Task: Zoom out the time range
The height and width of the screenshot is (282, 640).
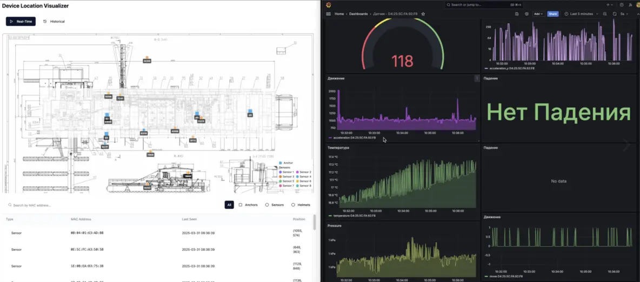Action: 605,14
